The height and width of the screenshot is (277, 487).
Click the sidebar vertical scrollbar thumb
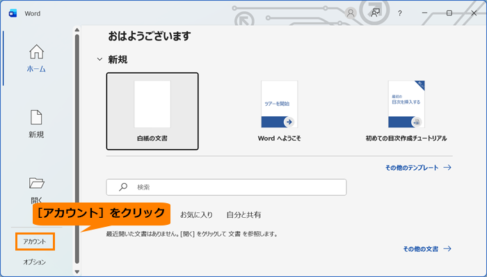[x=77, y=149]
